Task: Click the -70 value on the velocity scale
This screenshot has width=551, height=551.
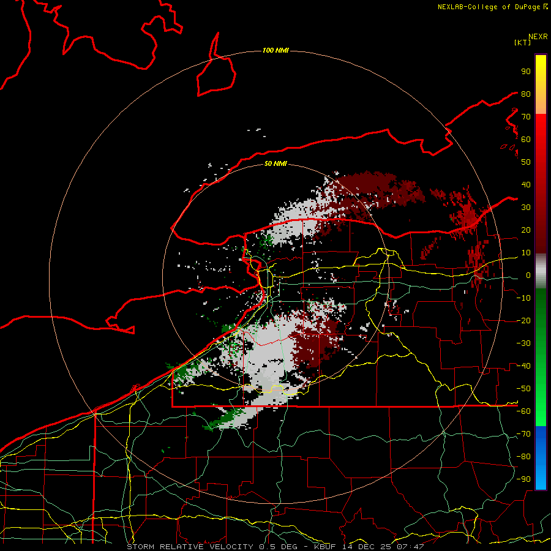Action: [x=523, y=434]
